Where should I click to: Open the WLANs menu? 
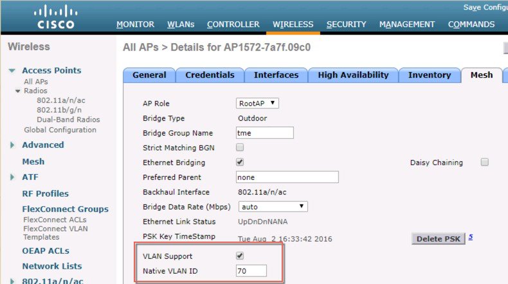coord(181,24)
